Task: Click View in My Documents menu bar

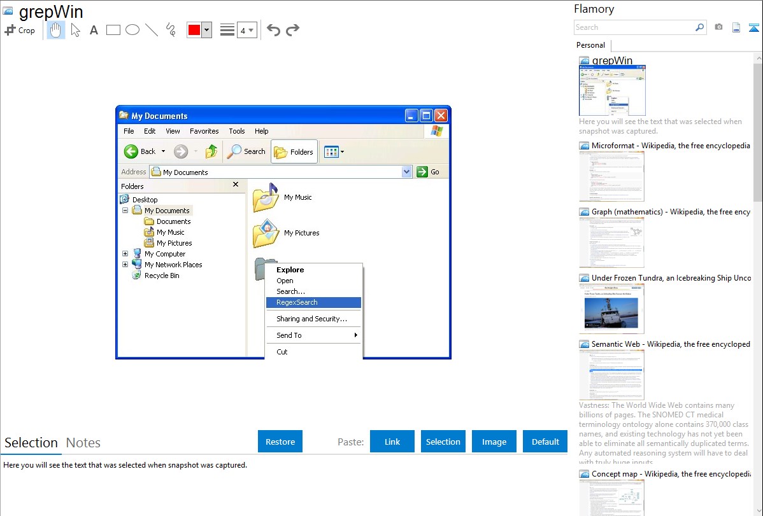Action: (173, 131)
